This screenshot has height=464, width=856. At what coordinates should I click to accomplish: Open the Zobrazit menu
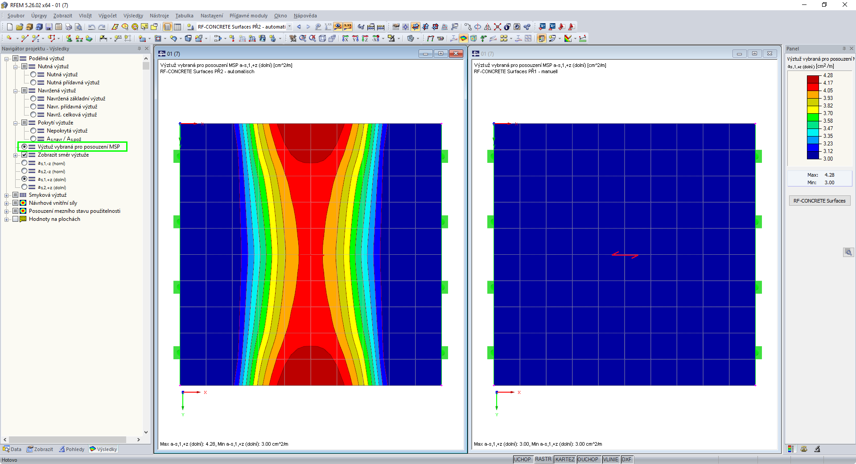click(63, 16)
